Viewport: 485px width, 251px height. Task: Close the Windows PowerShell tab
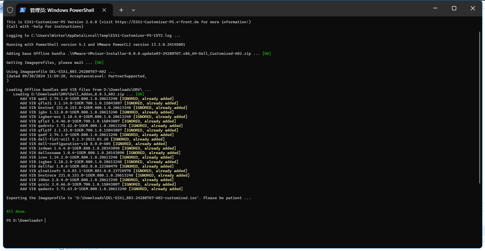coord(104,10)
